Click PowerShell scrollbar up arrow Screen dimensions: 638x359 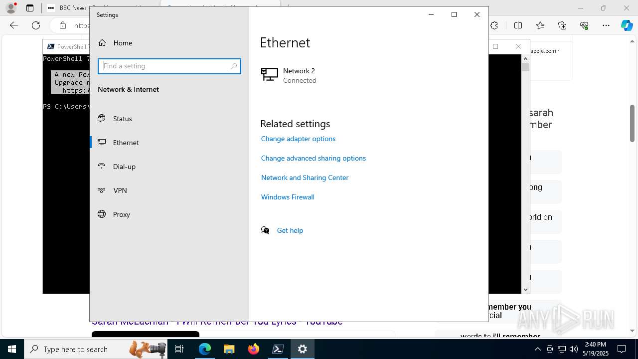pos(525,58)
